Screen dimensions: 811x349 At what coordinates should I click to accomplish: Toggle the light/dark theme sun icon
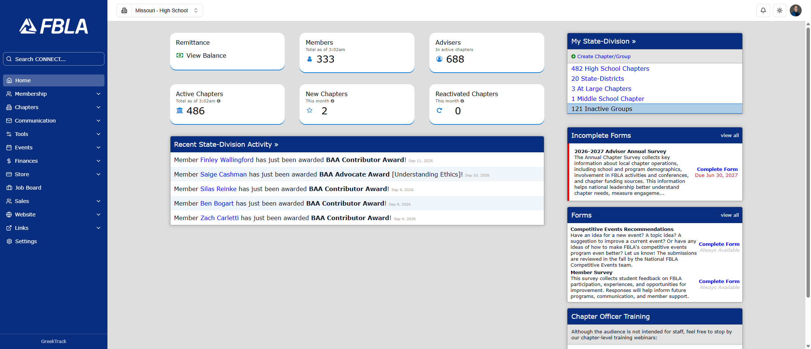coord(780,10)
